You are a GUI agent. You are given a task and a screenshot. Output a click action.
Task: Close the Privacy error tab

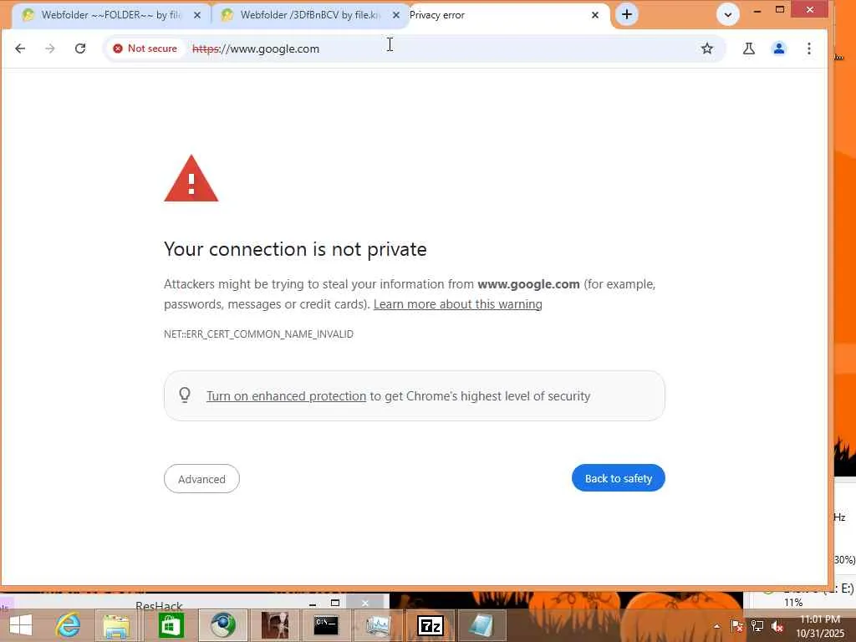(595, 15)
